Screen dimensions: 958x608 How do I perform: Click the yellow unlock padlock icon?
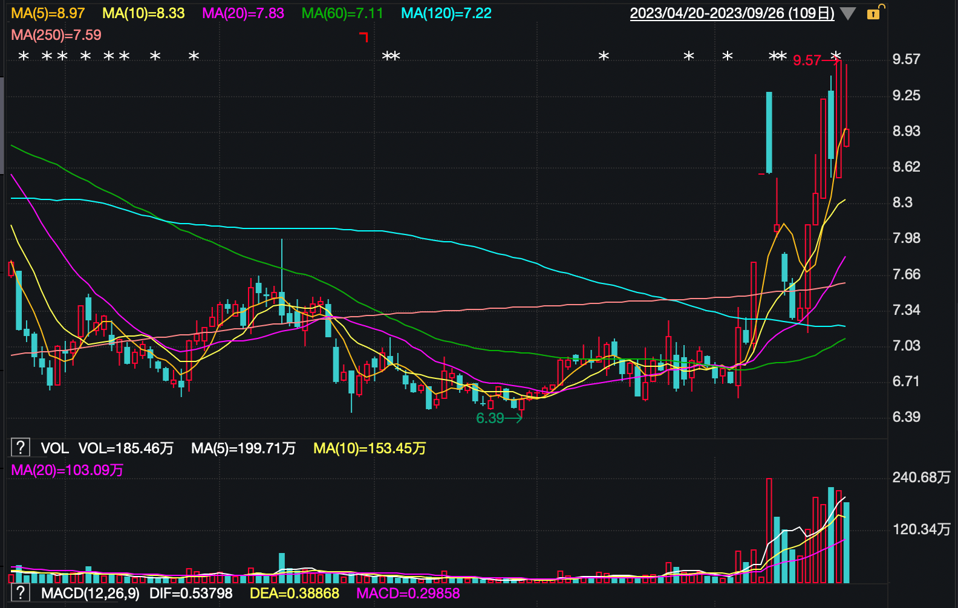coord(874,13)
